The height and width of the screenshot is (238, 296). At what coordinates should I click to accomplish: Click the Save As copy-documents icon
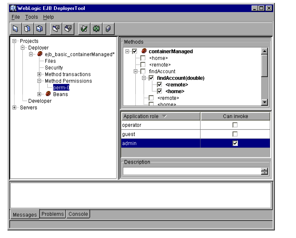[27, 29]
